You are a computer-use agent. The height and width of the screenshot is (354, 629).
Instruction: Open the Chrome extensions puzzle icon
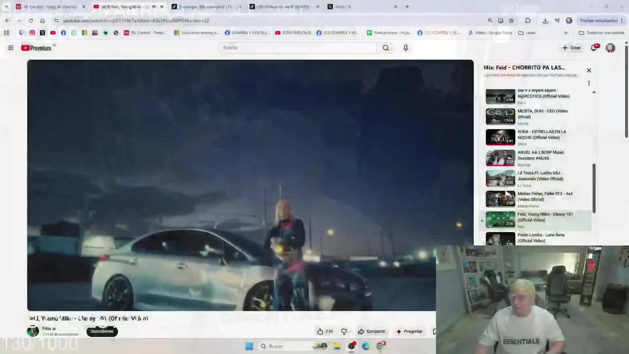528,21
